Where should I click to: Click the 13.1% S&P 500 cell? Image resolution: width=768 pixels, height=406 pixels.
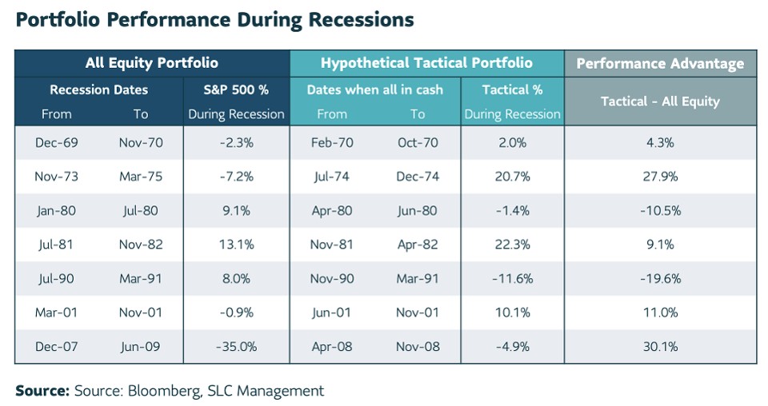coord(236,245)
